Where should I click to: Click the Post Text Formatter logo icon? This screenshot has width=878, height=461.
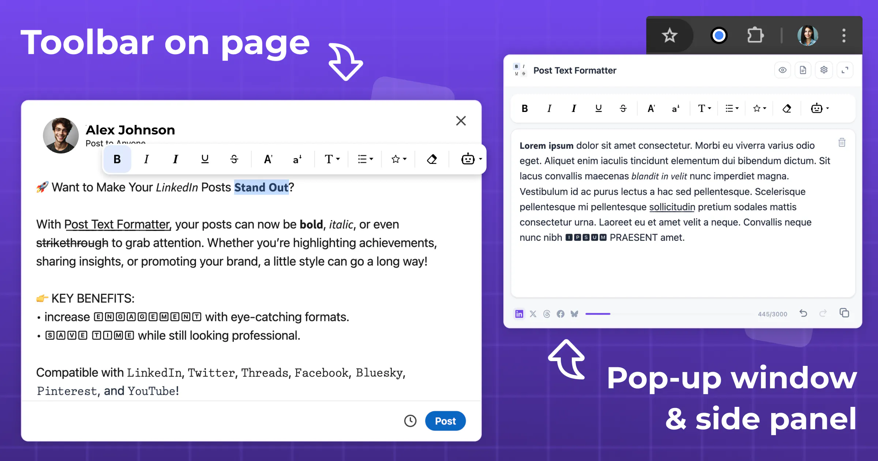pyautogui.click(x=520, y=70)
